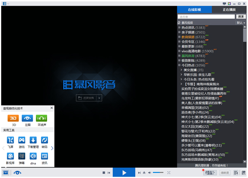Select 极致影院 (4289) in the list
The width and height of the screenshot is (248, 178).
pos(193,61)
